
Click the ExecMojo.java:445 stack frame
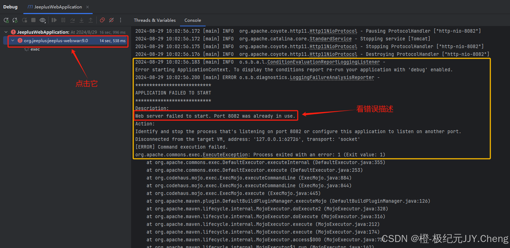point(233,193)
